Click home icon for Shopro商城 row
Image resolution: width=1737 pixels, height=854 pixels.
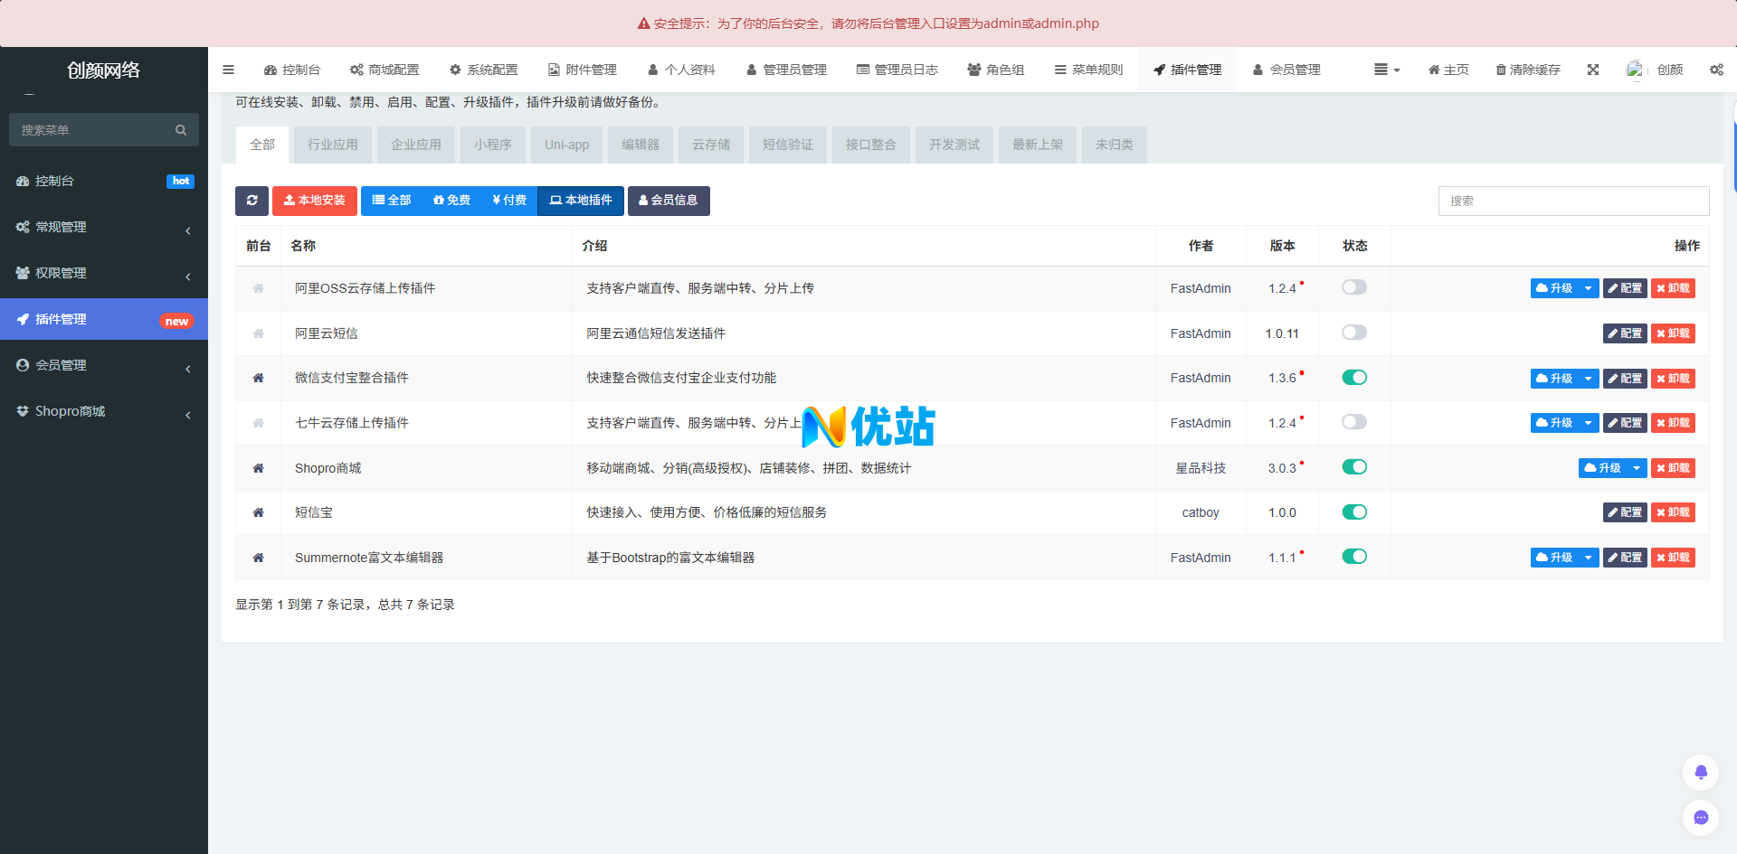coord(258,468)
